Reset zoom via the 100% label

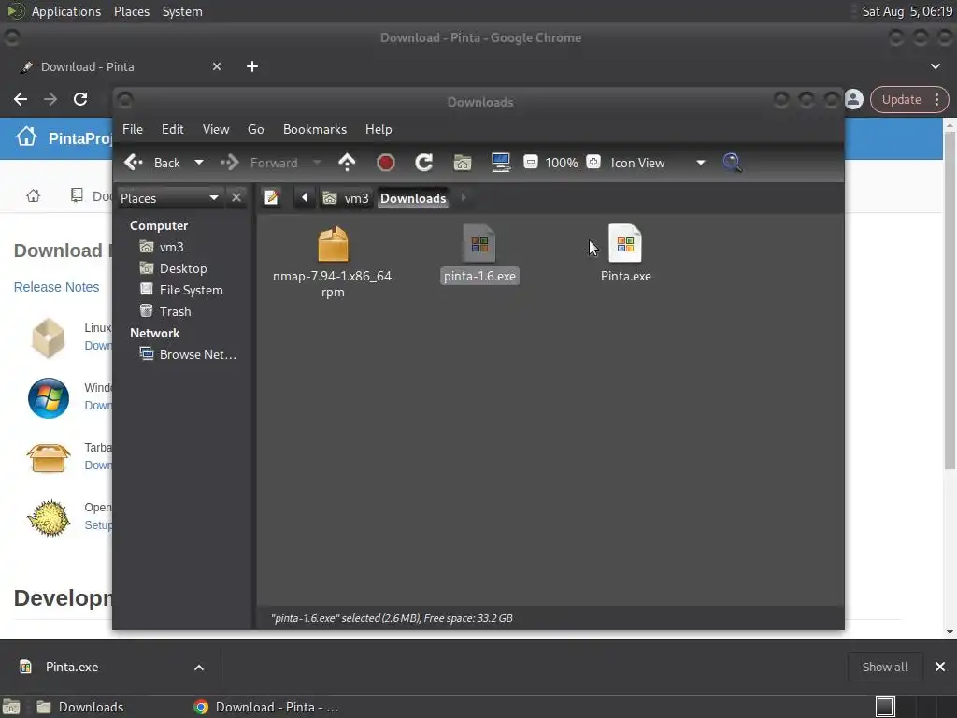(562, 163)
